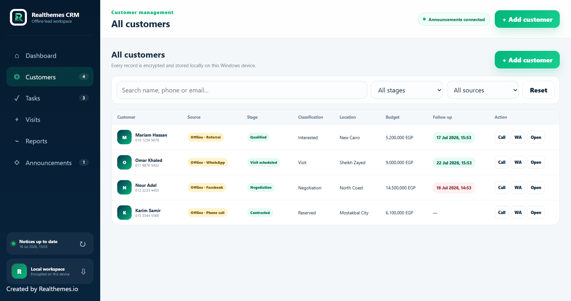Open WhatsApp for Mariam Hassan
This screenshot has height=301, width=571.
coord(518,137)
